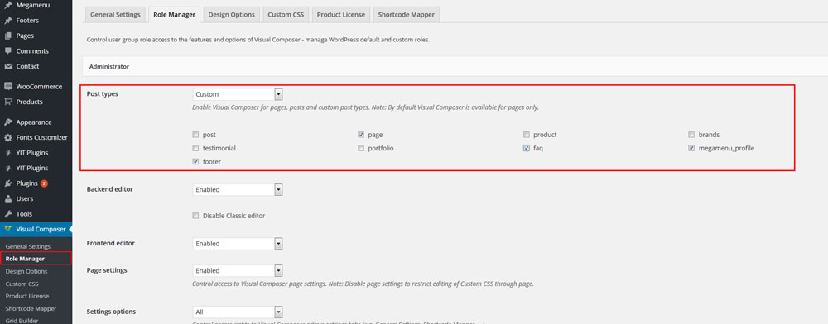Click the Backend editor label

pyautogui.click(x=109, y=189)
